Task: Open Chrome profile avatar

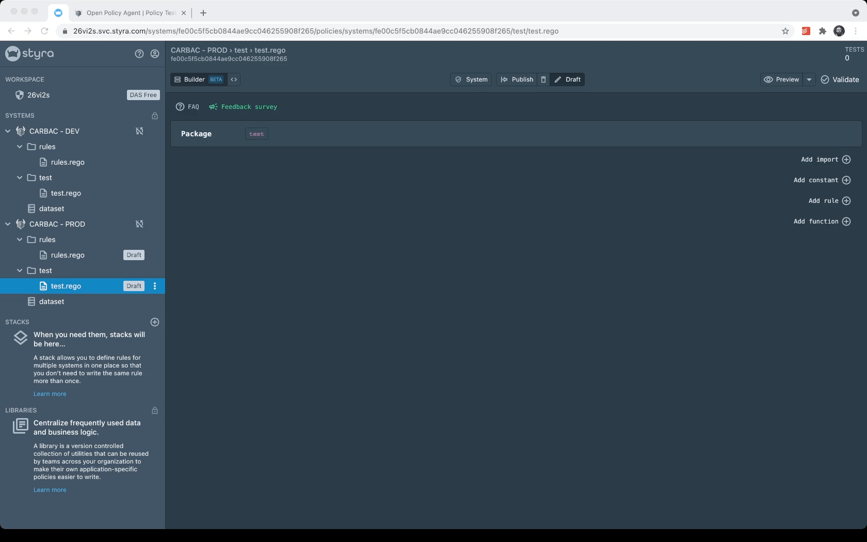Action: (x=839, y=31)
